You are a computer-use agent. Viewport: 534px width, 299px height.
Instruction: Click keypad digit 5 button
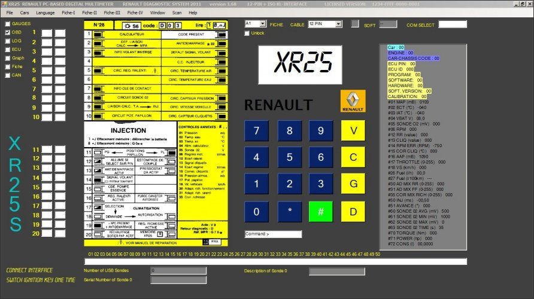[290, 157]
